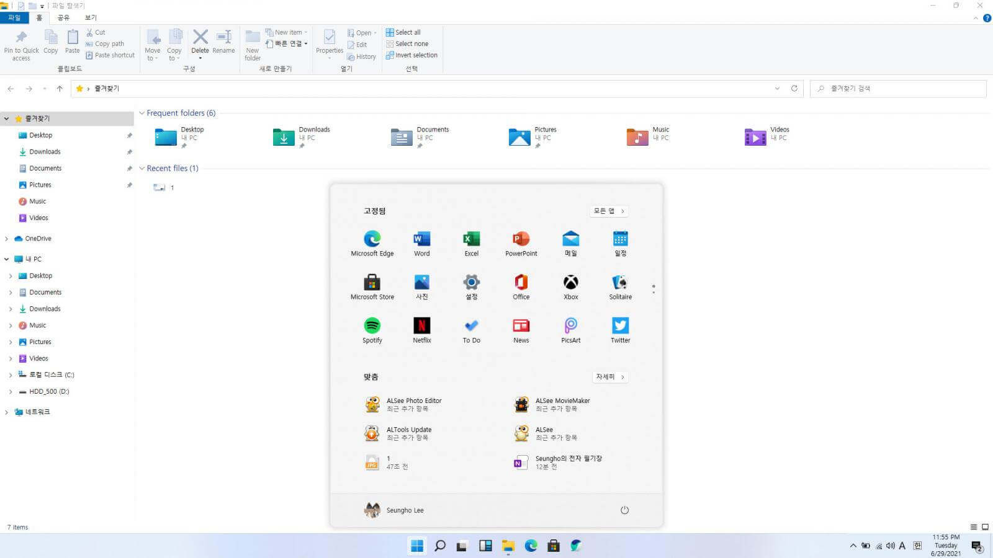Launch Netflix from the Start menu
993x558 pixels.
[422, 330]
